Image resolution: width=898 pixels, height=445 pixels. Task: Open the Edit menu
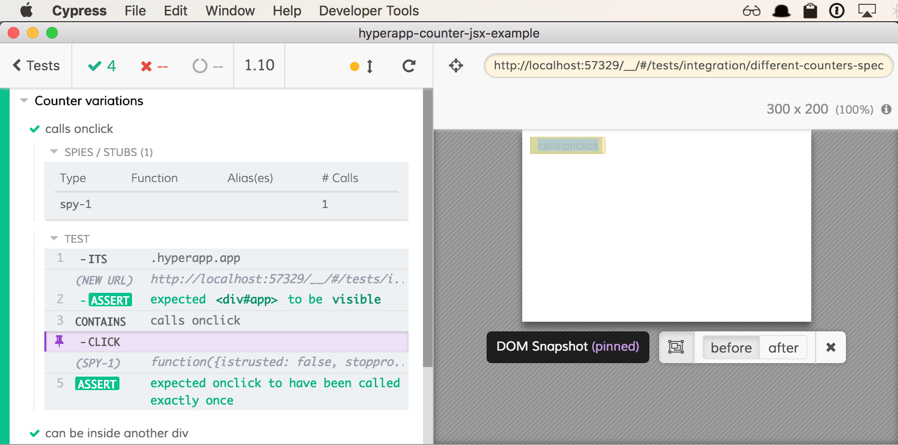click(175, 11)
